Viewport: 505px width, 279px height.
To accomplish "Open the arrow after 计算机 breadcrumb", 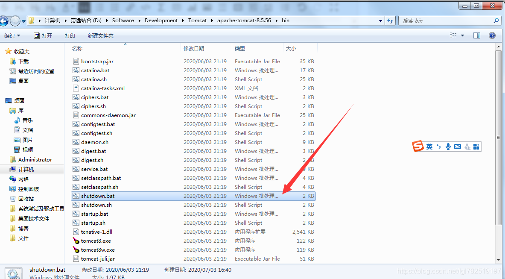I will point(65,21).
